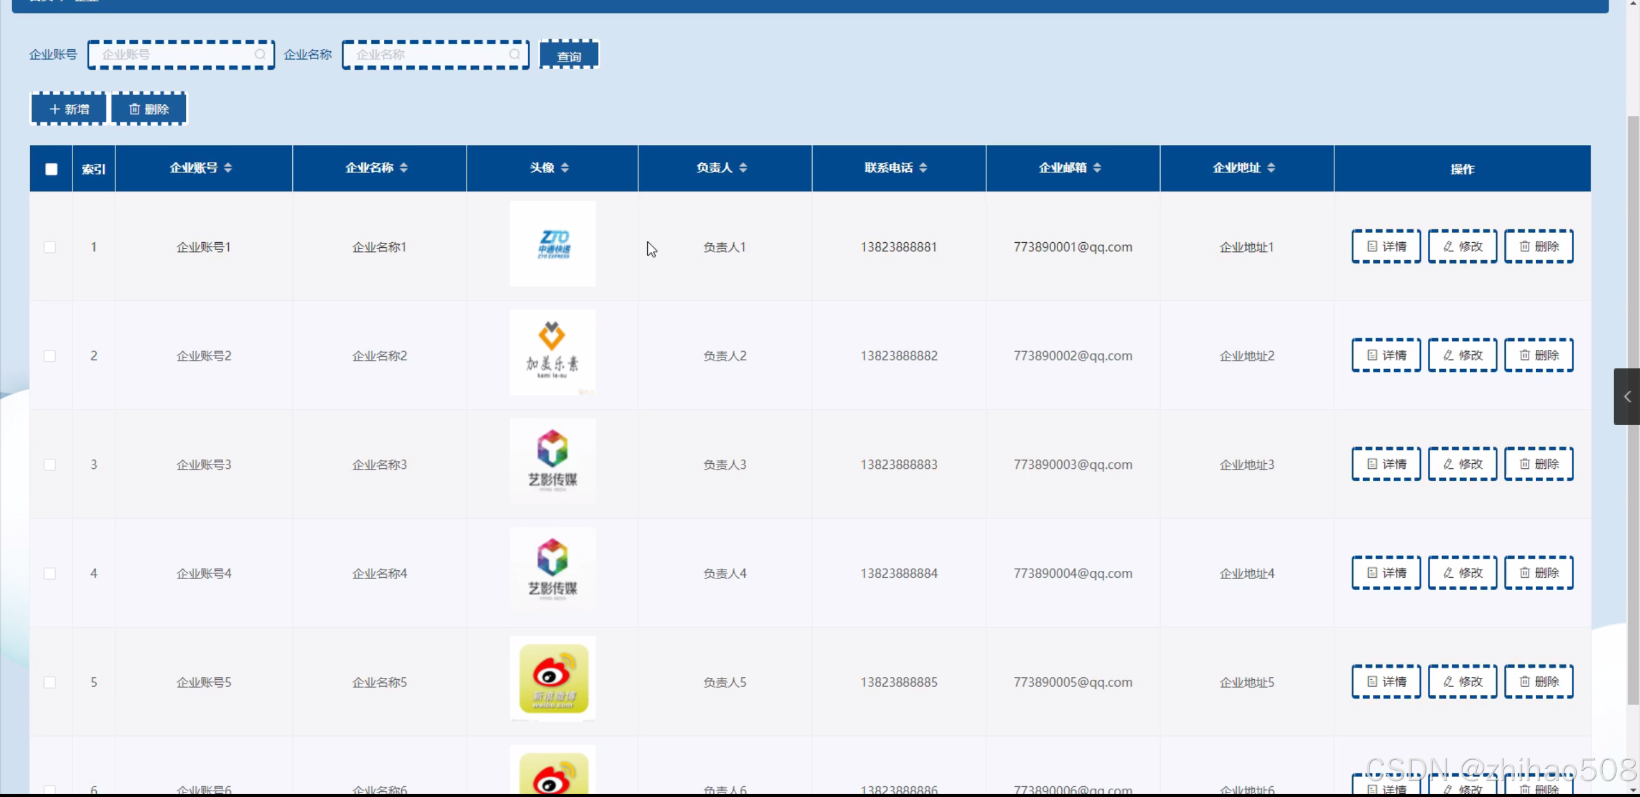
Task: Click 删除 trash button for row 3
Action: click(1538, 464)
